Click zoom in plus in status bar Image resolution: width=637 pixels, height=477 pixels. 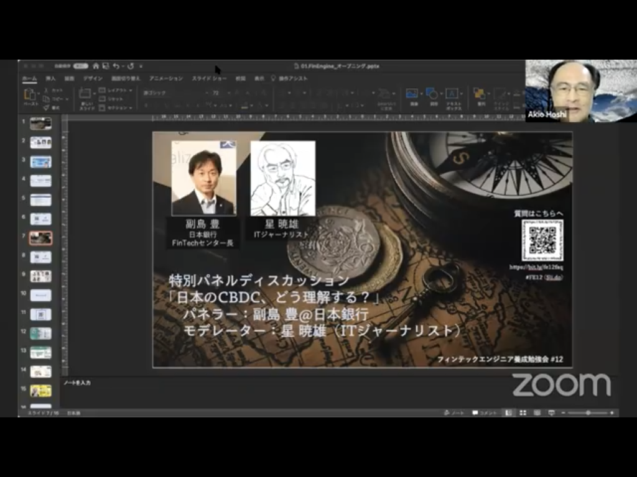[x=612, y=412]
